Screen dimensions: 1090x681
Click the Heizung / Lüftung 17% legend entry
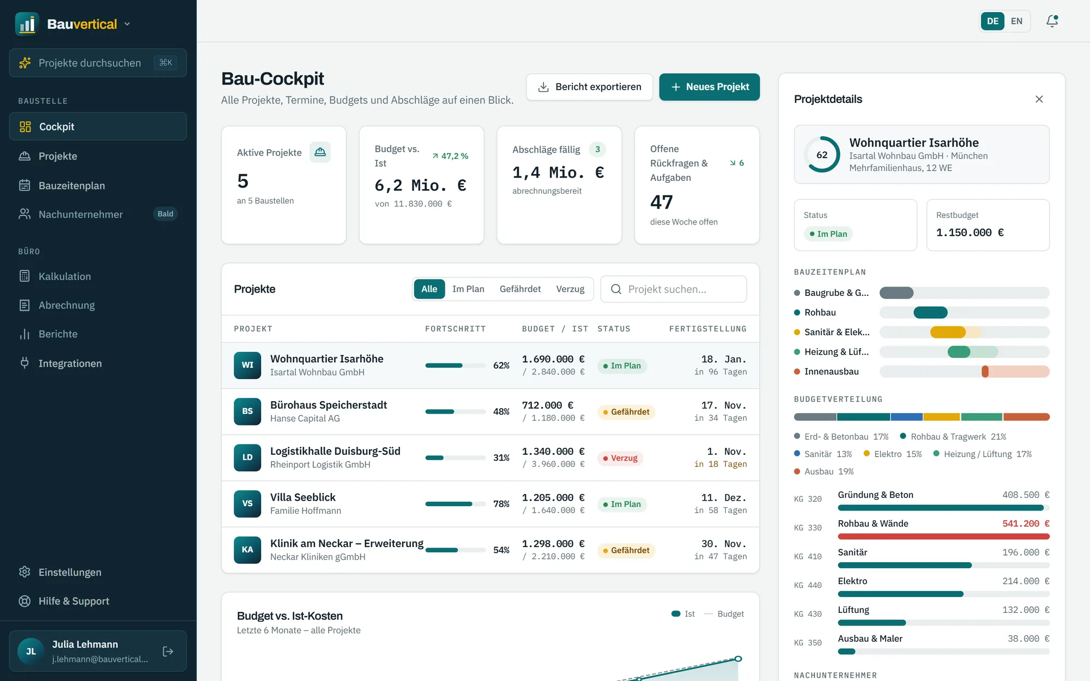[x=983, y=454]
